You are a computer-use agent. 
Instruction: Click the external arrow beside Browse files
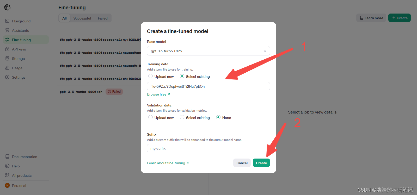169,94
